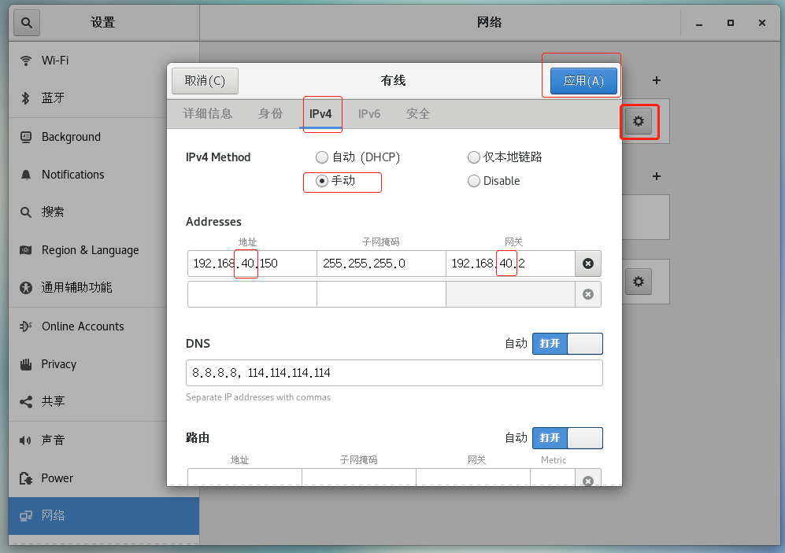Click the Power battery icon
Image resolution: width=785 pixels, height=553 pixels.
point(25,478)
